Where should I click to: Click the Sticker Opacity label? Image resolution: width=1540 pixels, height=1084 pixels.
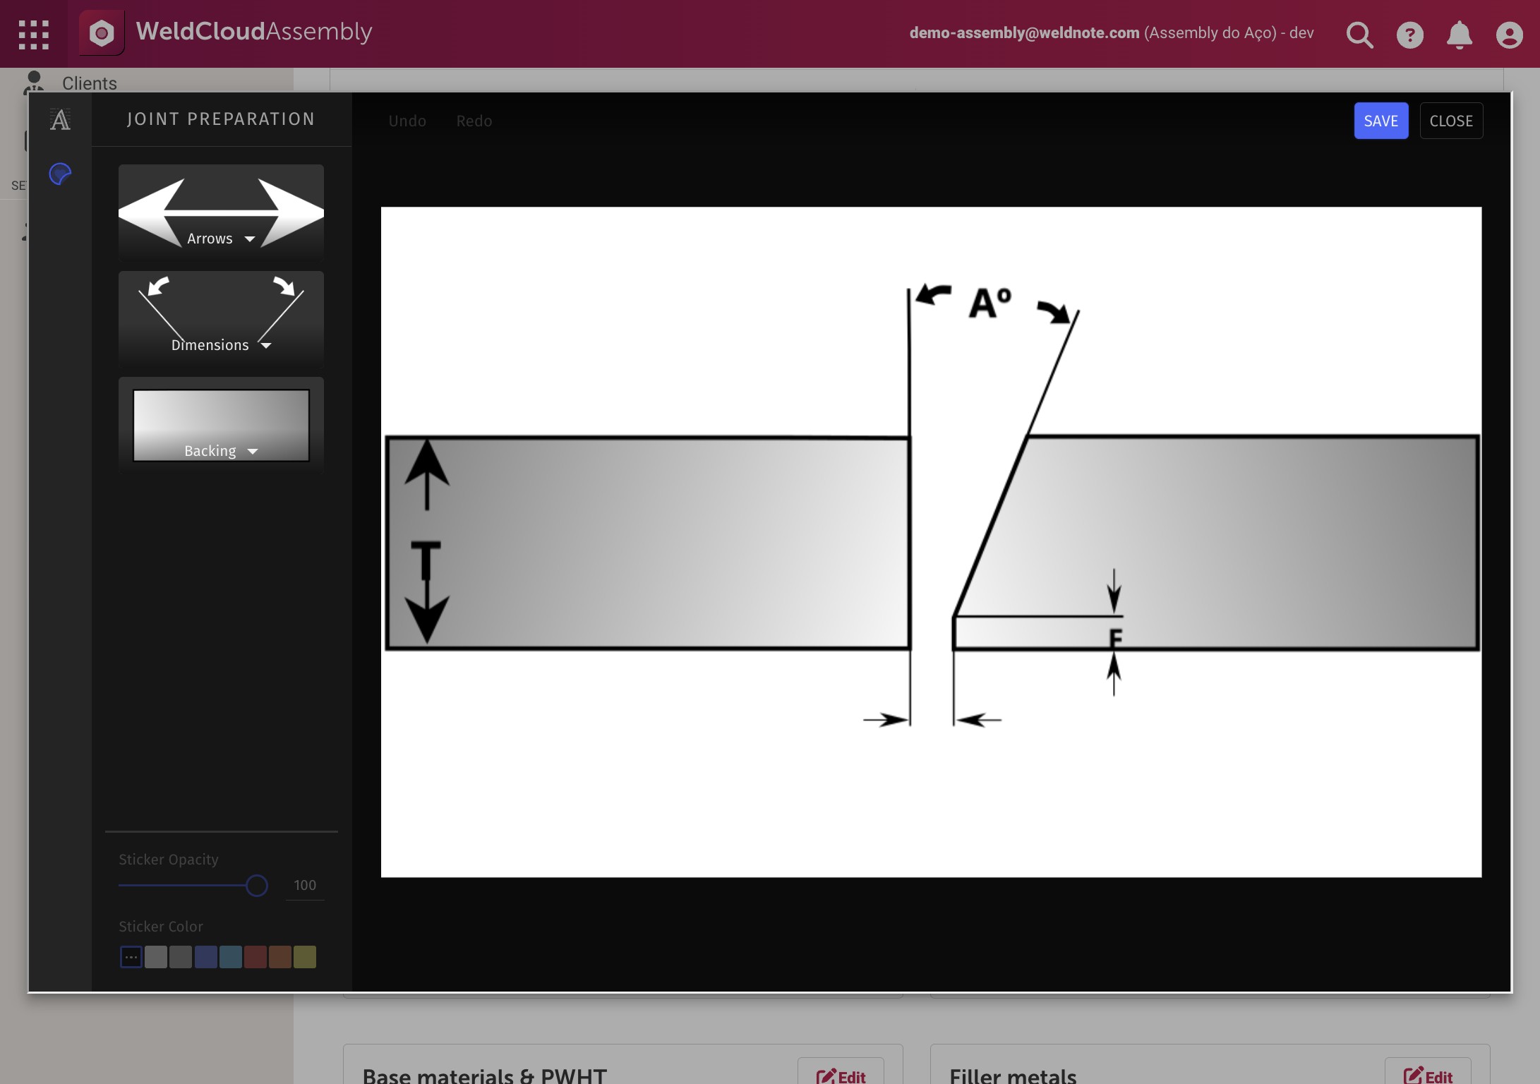tap(169, 860)
